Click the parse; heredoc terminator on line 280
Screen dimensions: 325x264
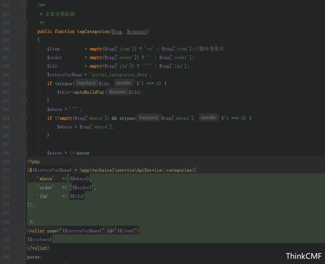(35, 257)
